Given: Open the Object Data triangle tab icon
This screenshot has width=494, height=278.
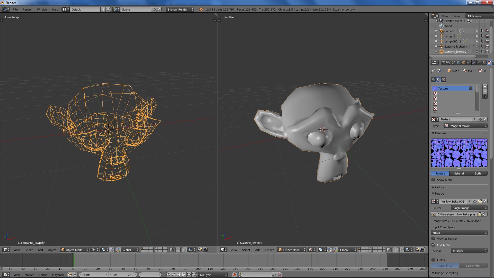Looking at the screenshot, I should 479,63.
